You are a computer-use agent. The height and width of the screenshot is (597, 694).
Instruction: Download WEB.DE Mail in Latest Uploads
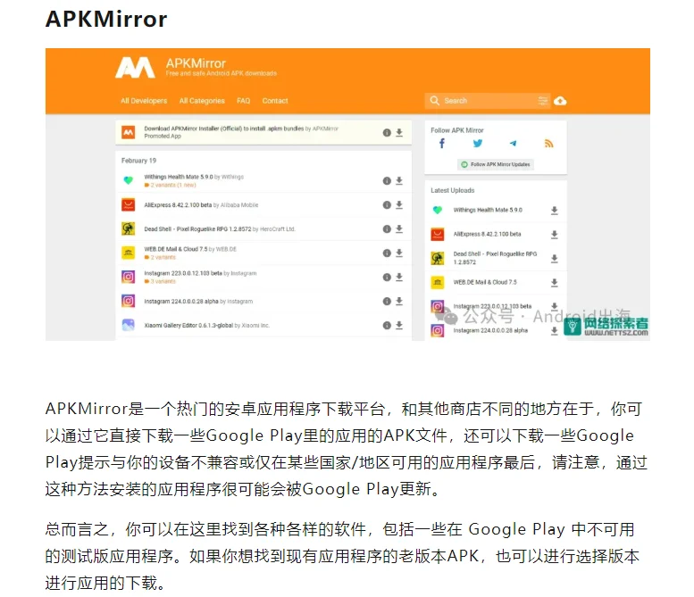(554, 283)
